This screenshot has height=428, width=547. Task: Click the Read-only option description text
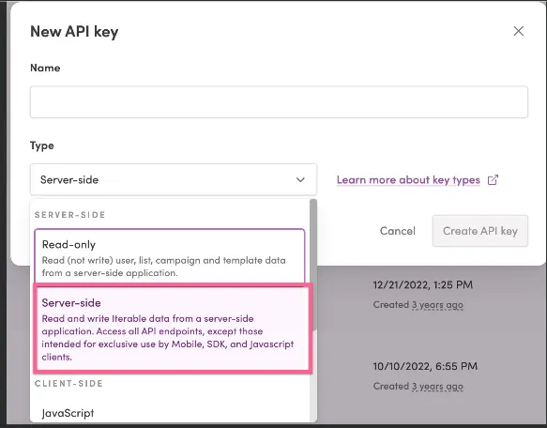tap(163, 267)
